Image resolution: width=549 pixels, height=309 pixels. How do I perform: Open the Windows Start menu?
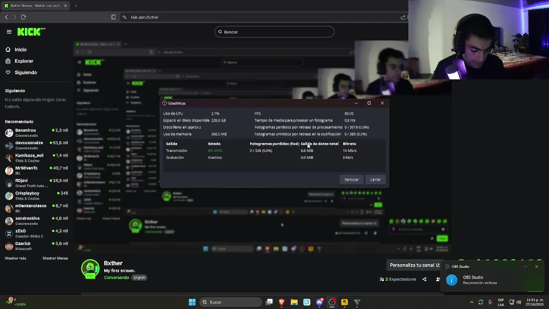(x=192, y=302)
